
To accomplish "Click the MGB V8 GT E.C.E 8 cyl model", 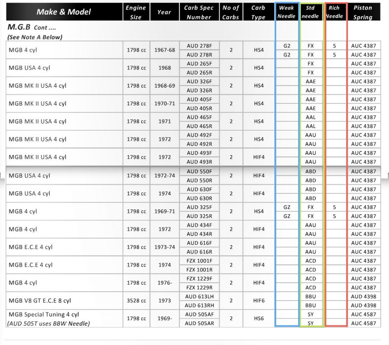I will [40, 301].
